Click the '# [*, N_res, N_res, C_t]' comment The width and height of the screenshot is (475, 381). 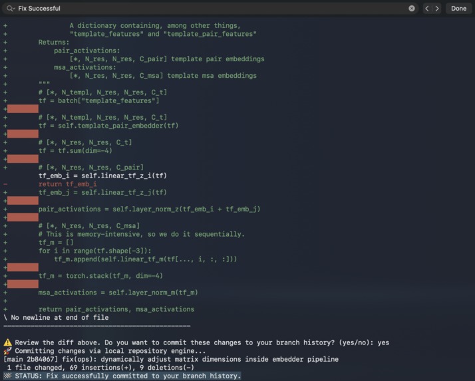click(85, 142)
